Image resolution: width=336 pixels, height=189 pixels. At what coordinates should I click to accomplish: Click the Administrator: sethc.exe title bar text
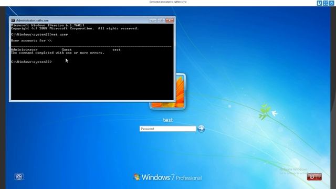click(x=33, y=20)
